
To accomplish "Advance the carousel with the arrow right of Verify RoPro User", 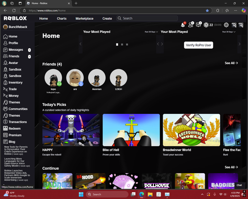I will (x=240, y=44).
